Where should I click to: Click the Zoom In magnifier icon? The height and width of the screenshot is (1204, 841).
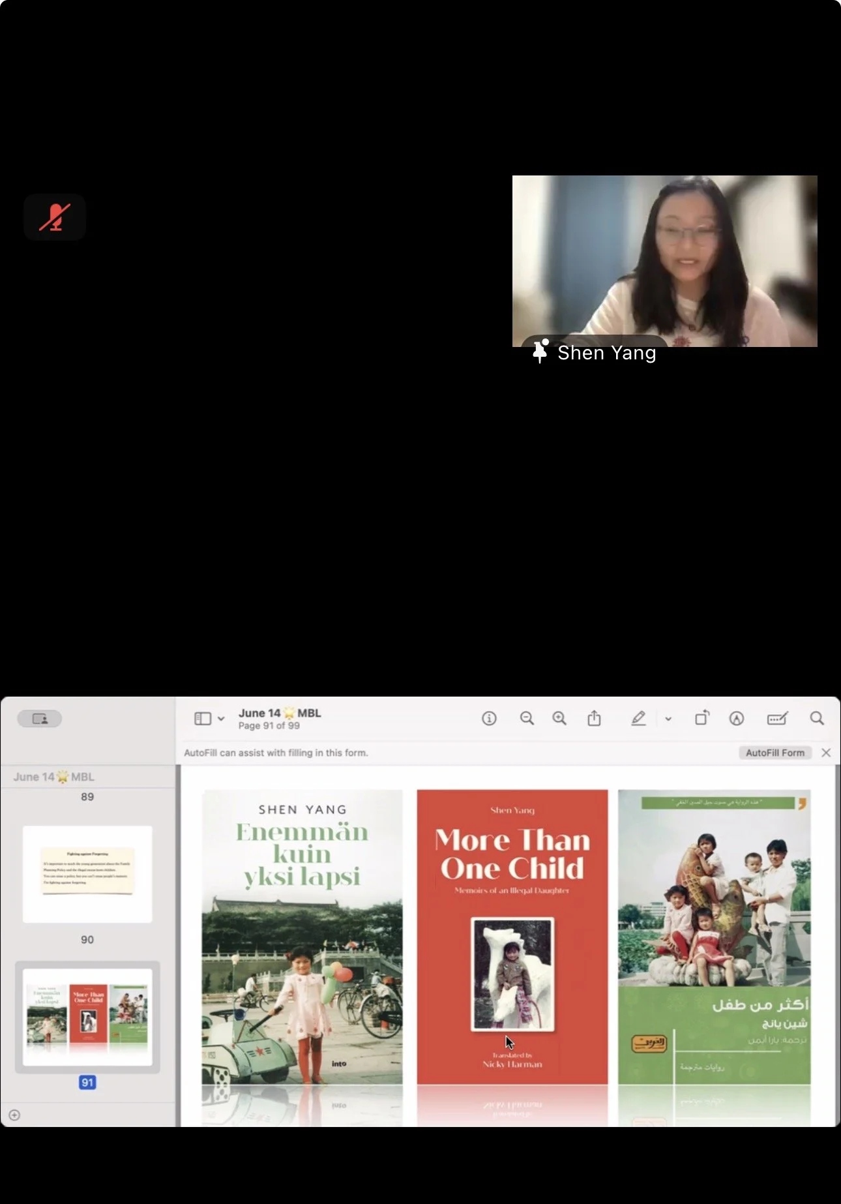tap(559, 718)
